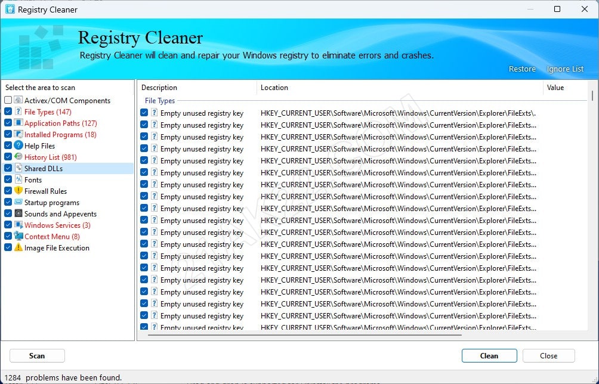
Task: Click the Close button at bottom right
Action: point(548,356)
